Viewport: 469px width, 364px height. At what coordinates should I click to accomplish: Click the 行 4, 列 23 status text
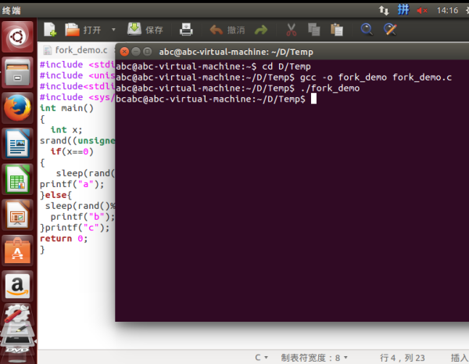[403, 358]
